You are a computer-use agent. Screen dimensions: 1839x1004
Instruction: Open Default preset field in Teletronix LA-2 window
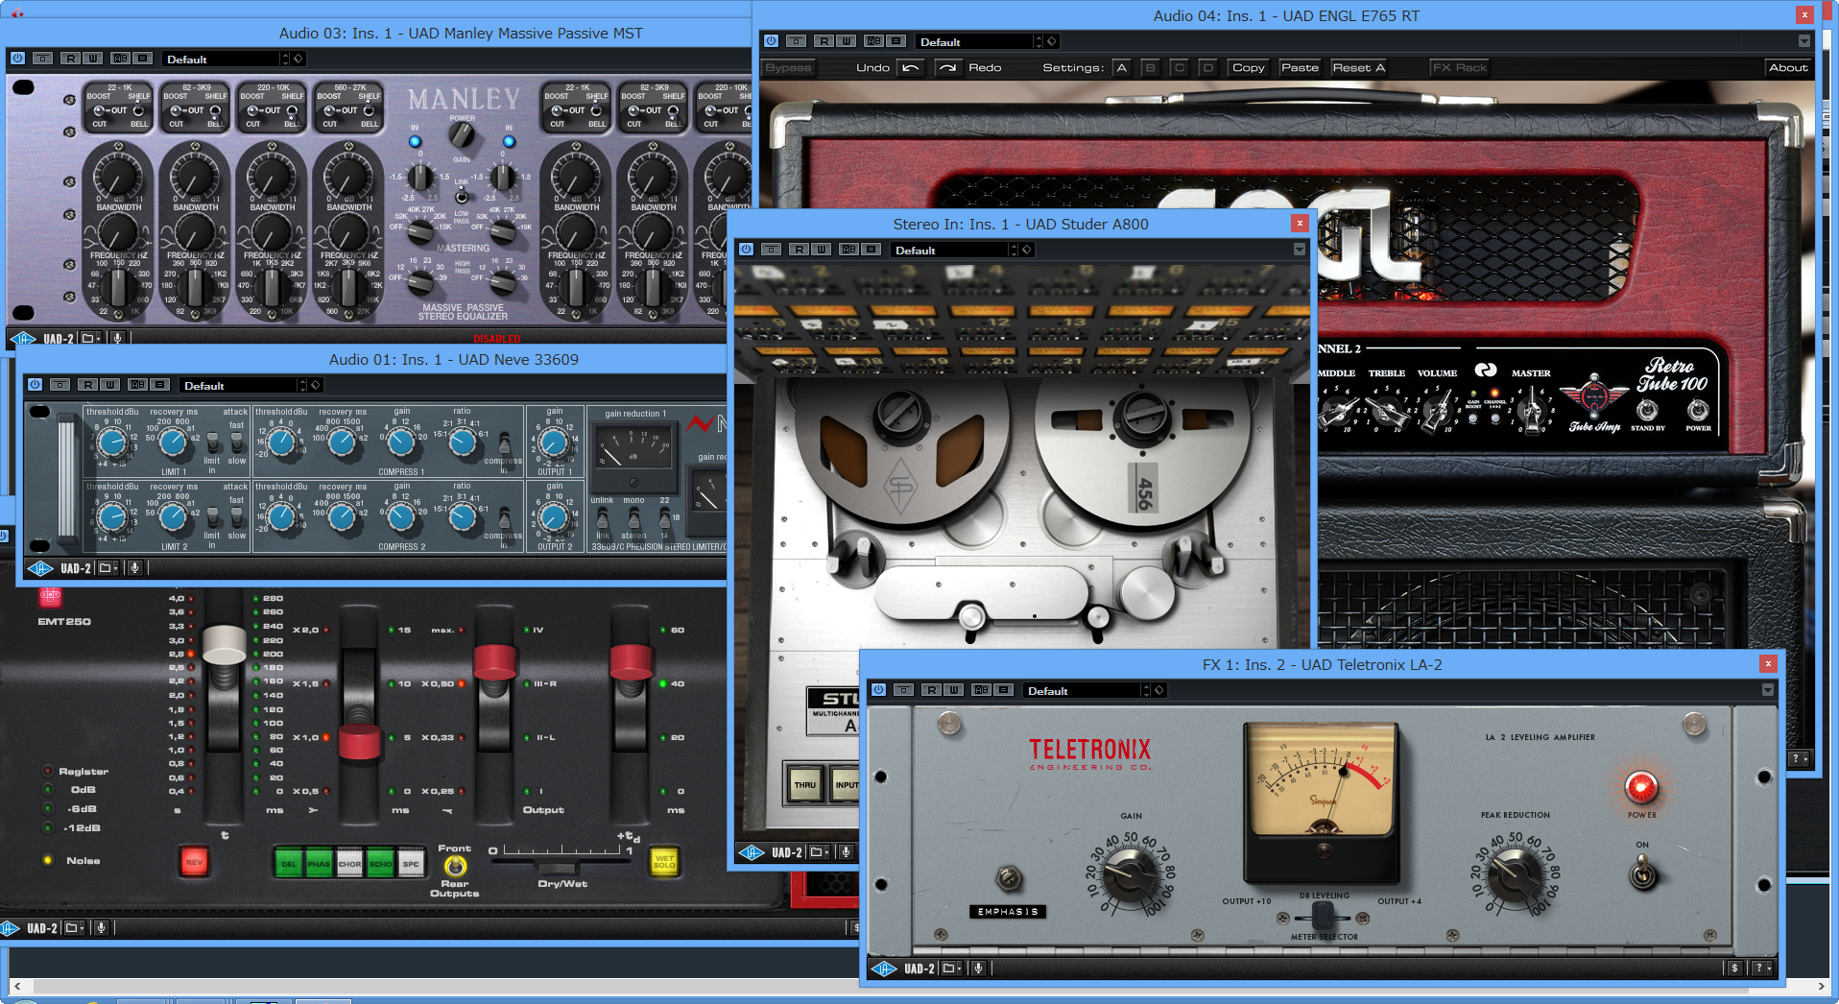pos(1082,690)
